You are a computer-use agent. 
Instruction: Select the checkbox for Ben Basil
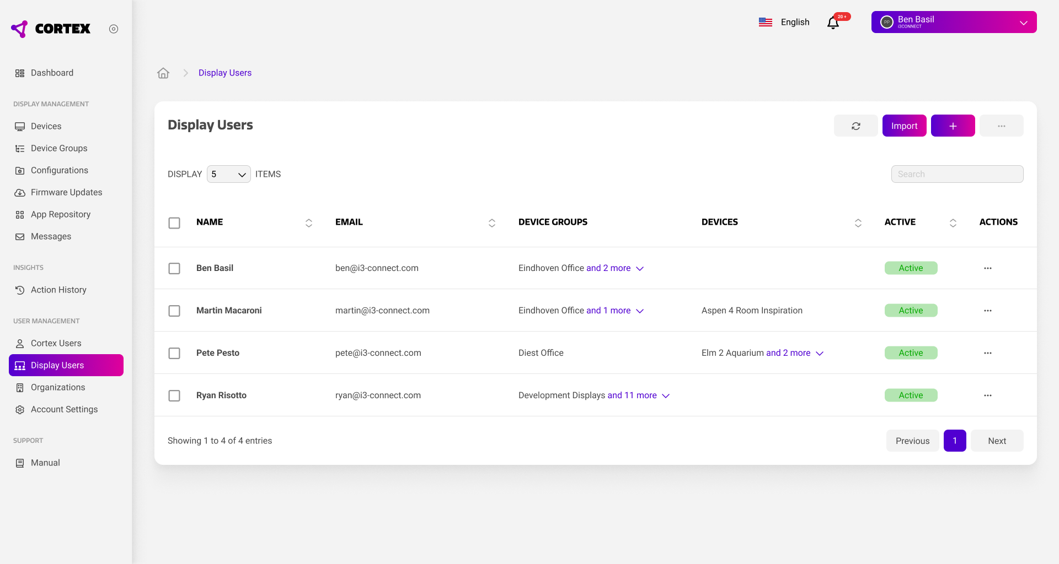coord(174,268)
